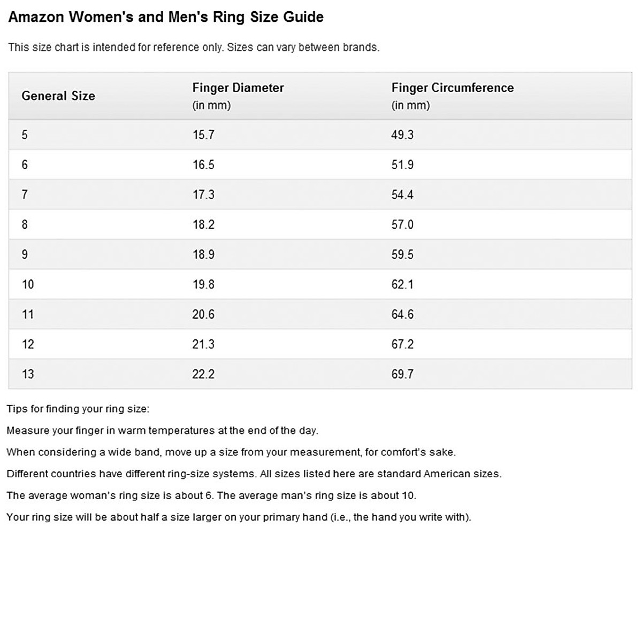Click the General Size column header
This screenshot has width=642, height=642.
click(x=58, y=96)
